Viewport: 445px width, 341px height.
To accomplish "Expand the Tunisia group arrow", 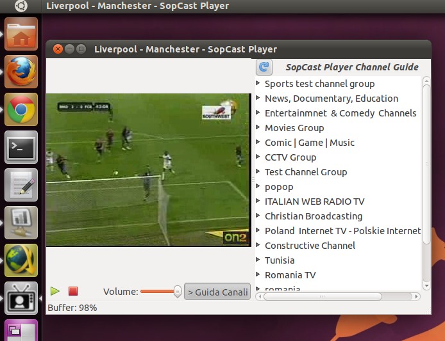I will (x=258, y=260).
